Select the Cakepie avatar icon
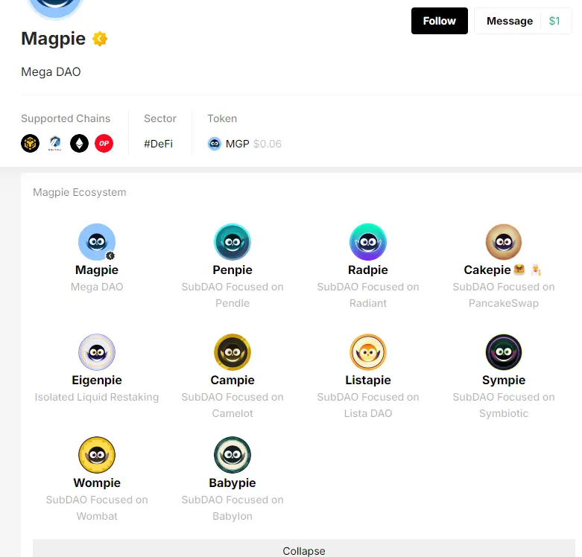The height and width of the screenshot is (557, 582). [504, 242]
